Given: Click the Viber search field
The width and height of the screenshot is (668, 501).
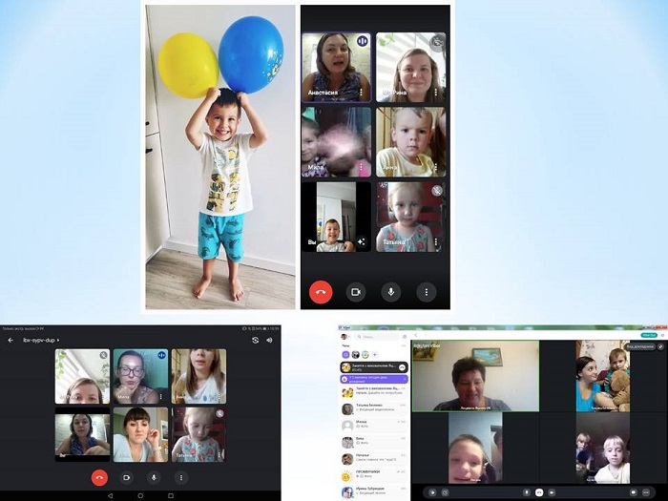Looking at the screenshot, I should click(x=378, y=337).
